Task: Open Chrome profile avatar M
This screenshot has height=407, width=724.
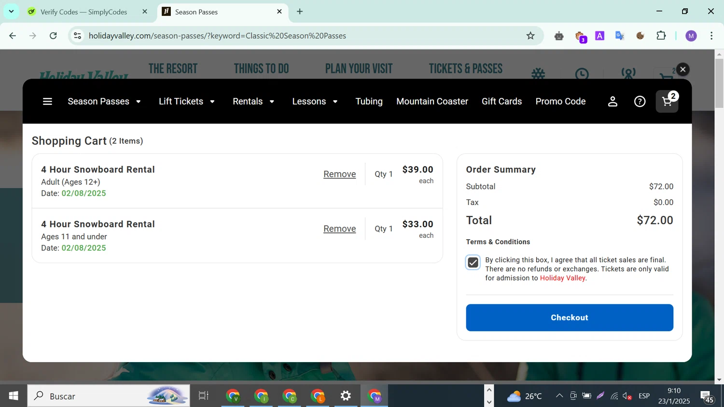Action: (x=691, y=36)
